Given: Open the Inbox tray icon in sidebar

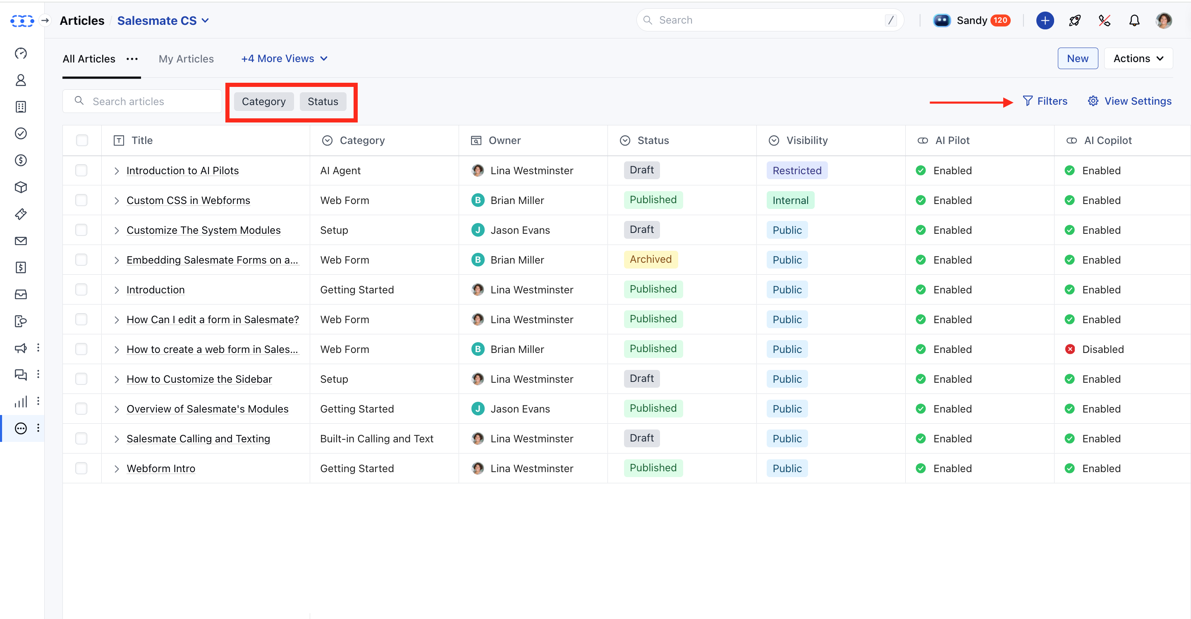Looking at the screenshot, I should tap(21, 294).
